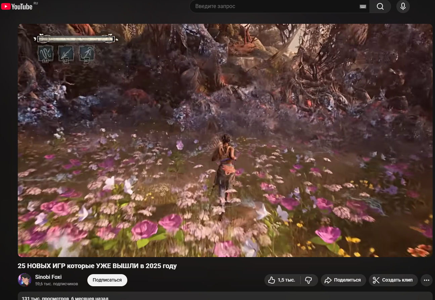Pause the video by clicking the player
Viewport: 435px width, 300px height.
click(225, 140)
